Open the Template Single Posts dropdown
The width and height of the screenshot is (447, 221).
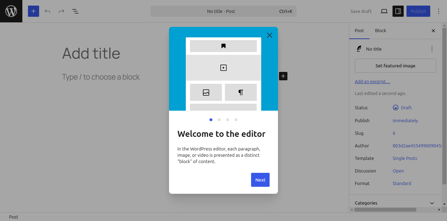[x=405, y=158]
